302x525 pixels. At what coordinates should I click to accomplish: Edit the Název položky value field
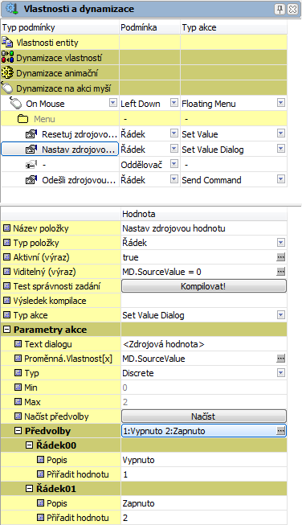204,228
